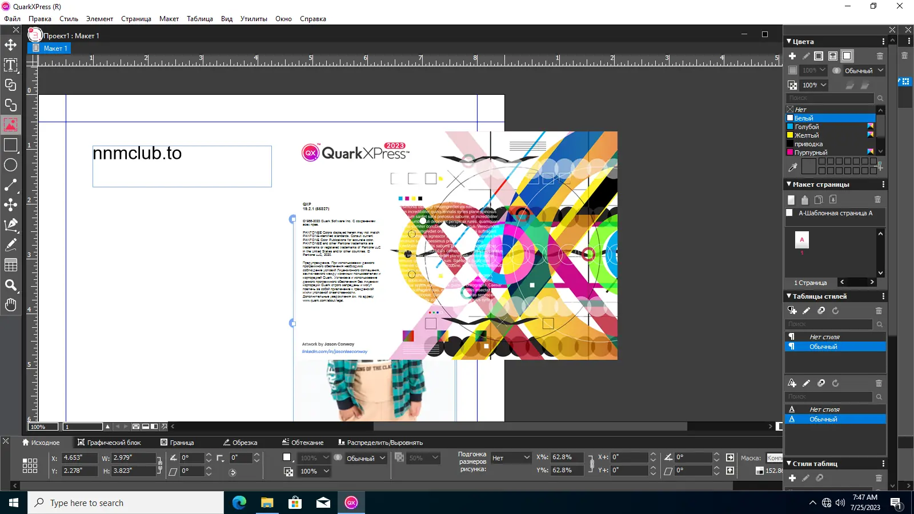
Task: Toggle picture color button in Цвета
Action: [833, 56]
